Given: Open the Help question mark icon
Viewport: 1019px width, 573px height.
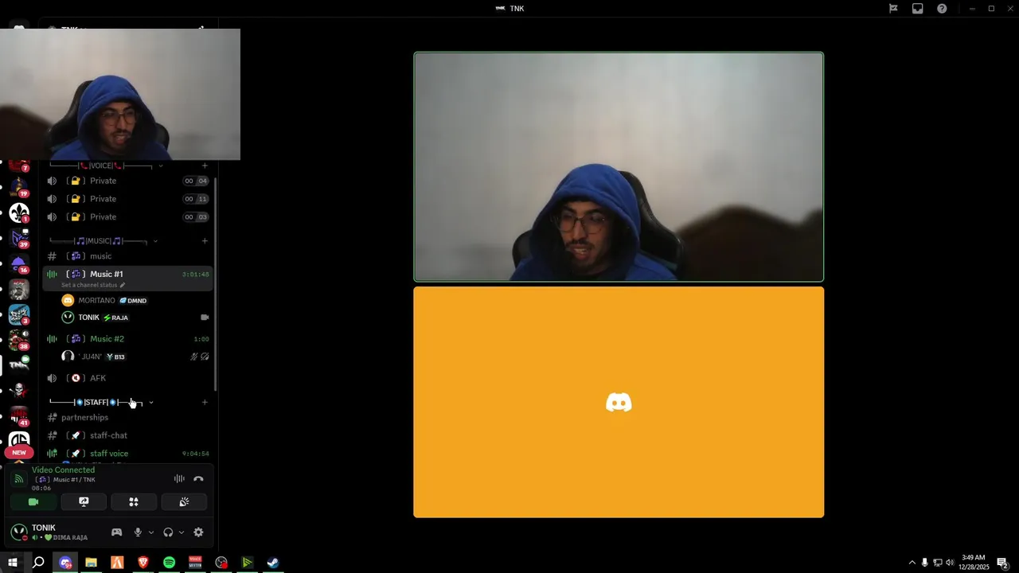Looking at the screenshot, I should (942, 9).
